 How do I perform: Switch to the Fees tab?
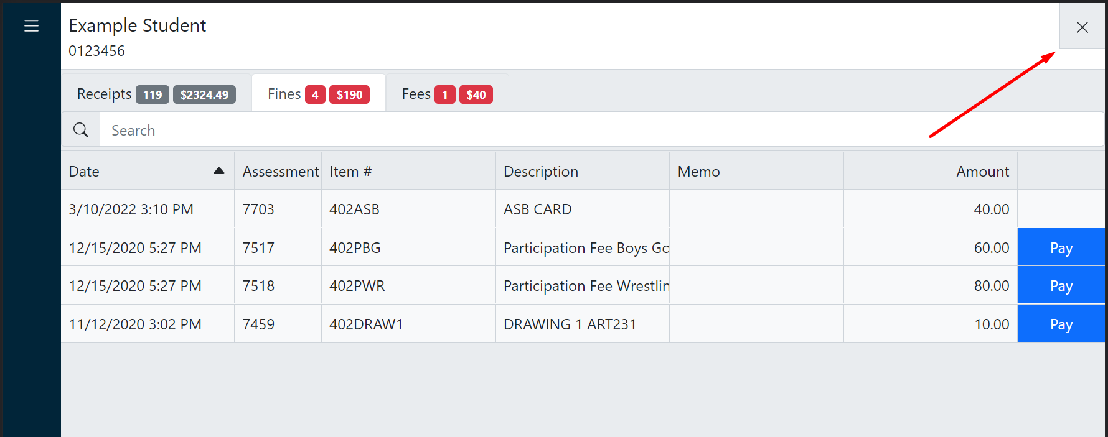(x=447, y=94)
